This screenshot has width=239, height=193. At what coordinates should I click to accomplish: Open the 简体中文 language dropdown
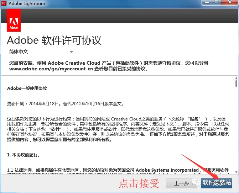click(x=41, y=52)
